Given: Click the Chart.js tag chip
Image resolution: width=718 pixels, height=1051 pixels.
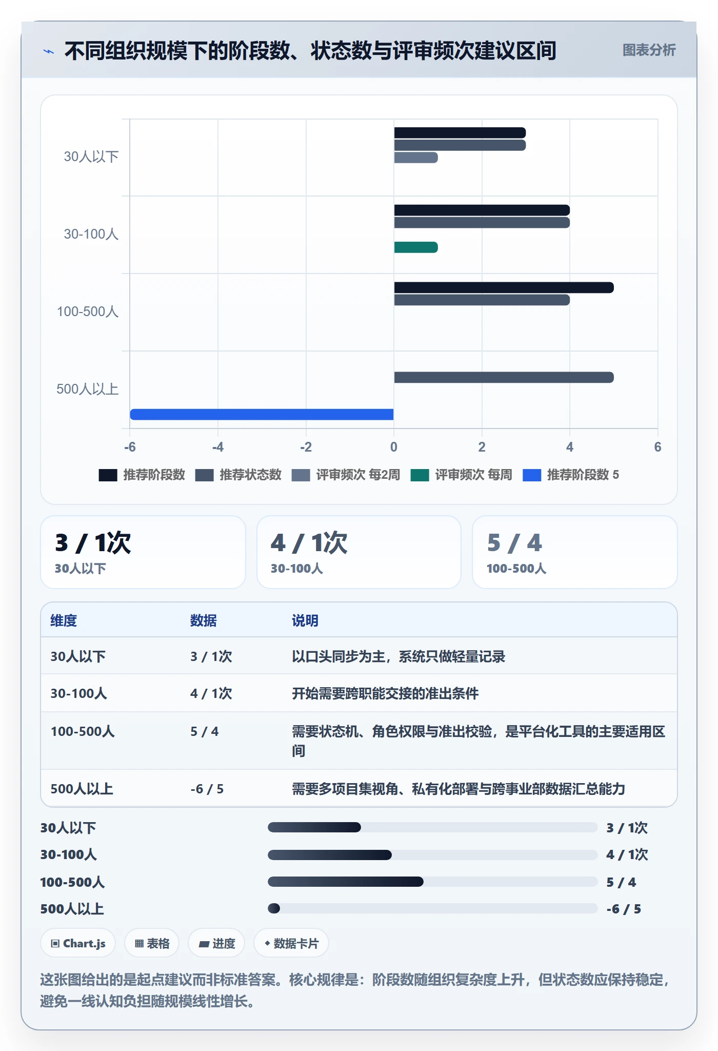Looking at the screenshot, I should [x=78, y=943].
